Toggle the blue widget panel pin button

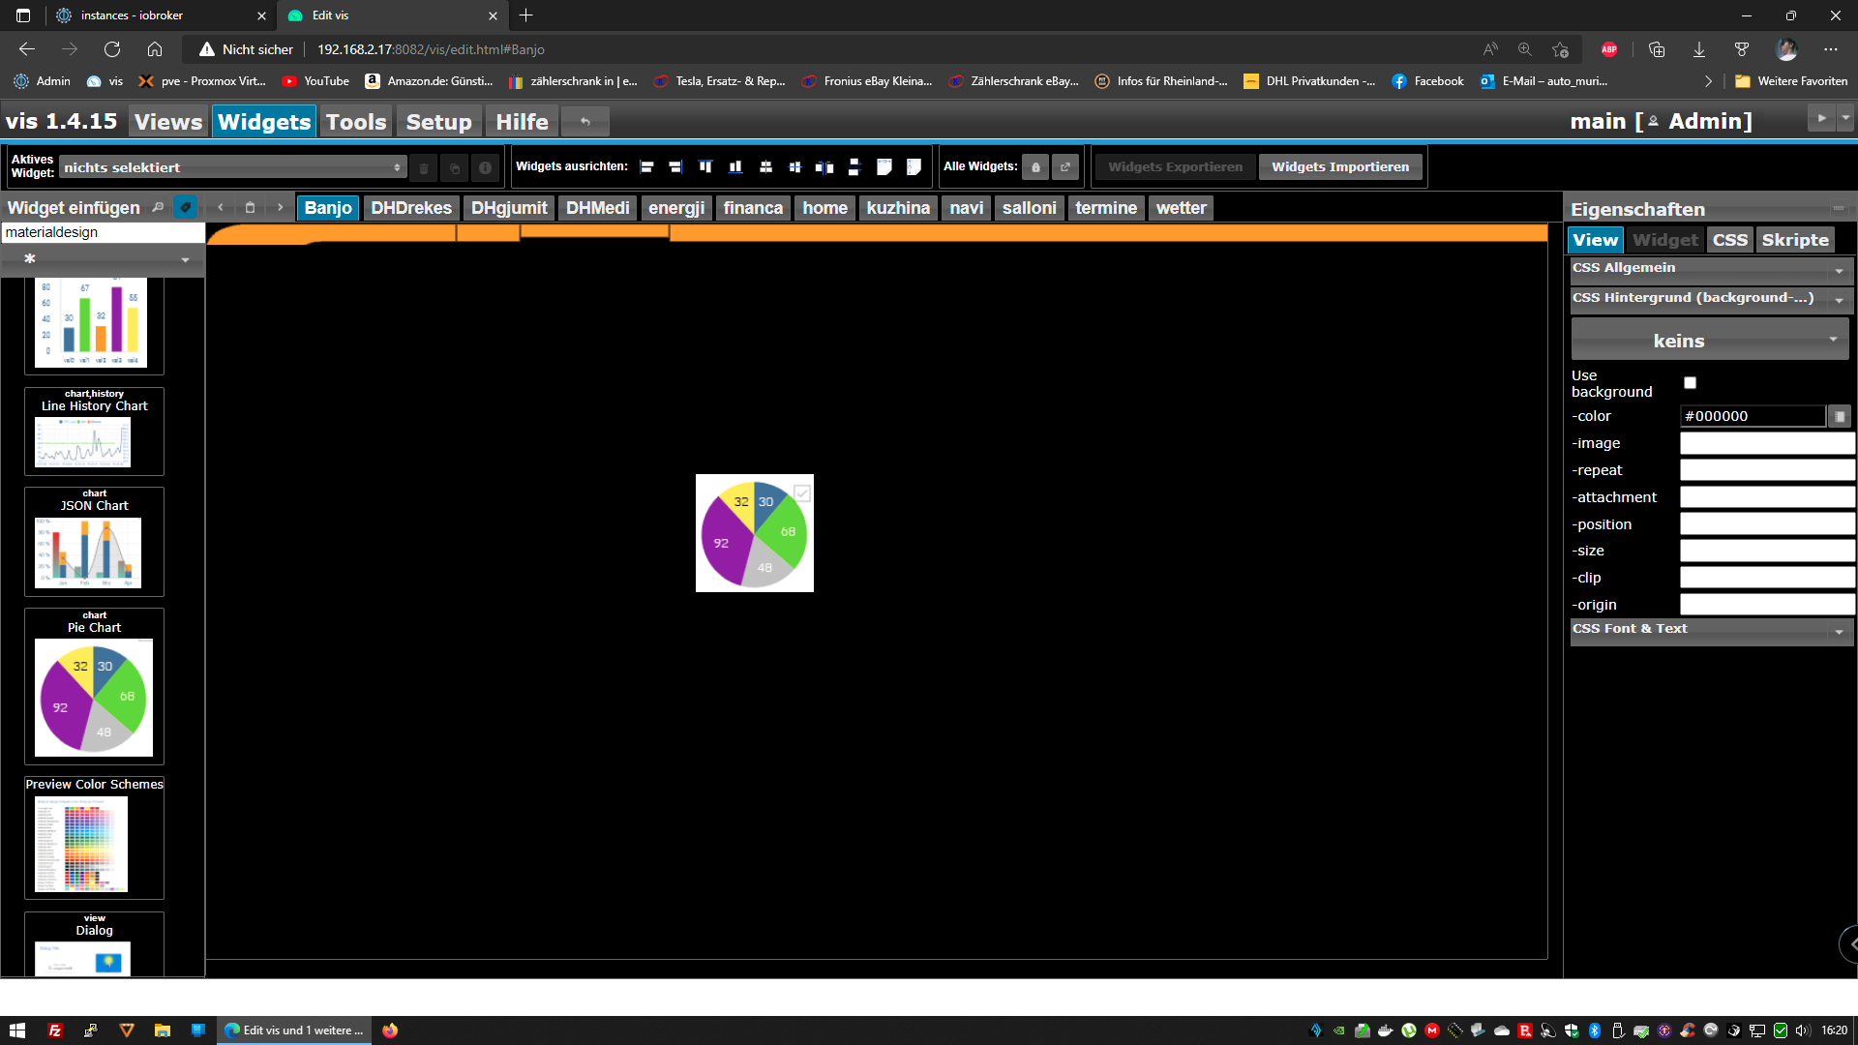click(185, 207)
